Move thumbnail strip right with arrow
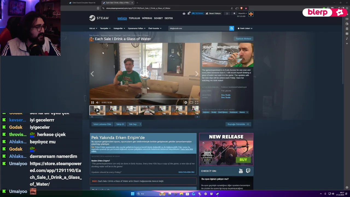This screenshot has width=350, height=197. pos(197,117)
